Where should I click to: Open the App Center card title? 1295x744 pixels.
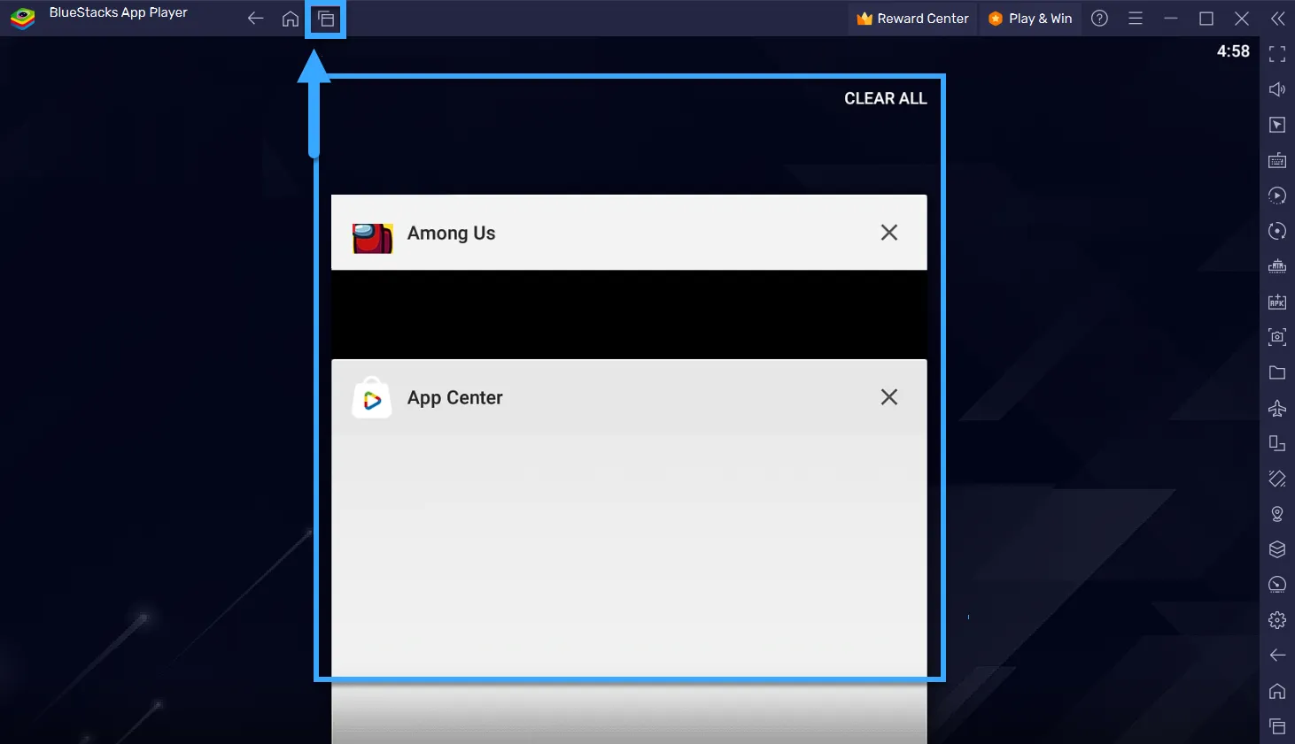tap(455, 398)
